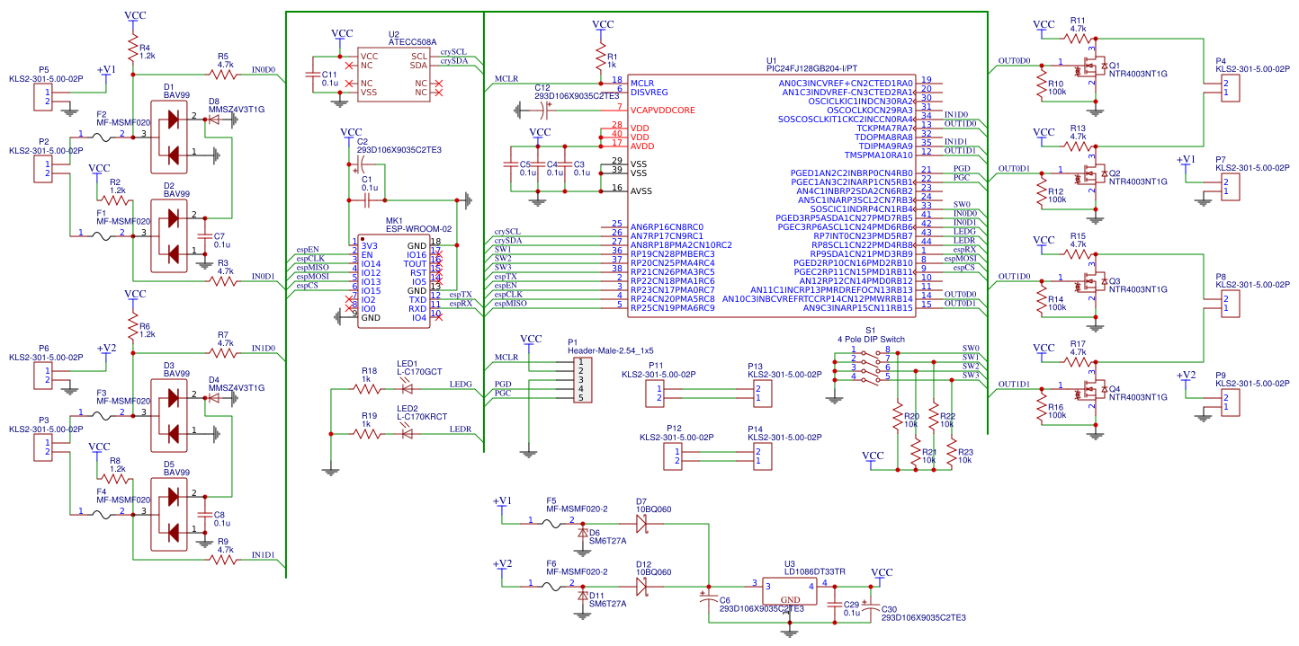Toggle the SW1 pole on DIP switch S1

tap(871, 362)
